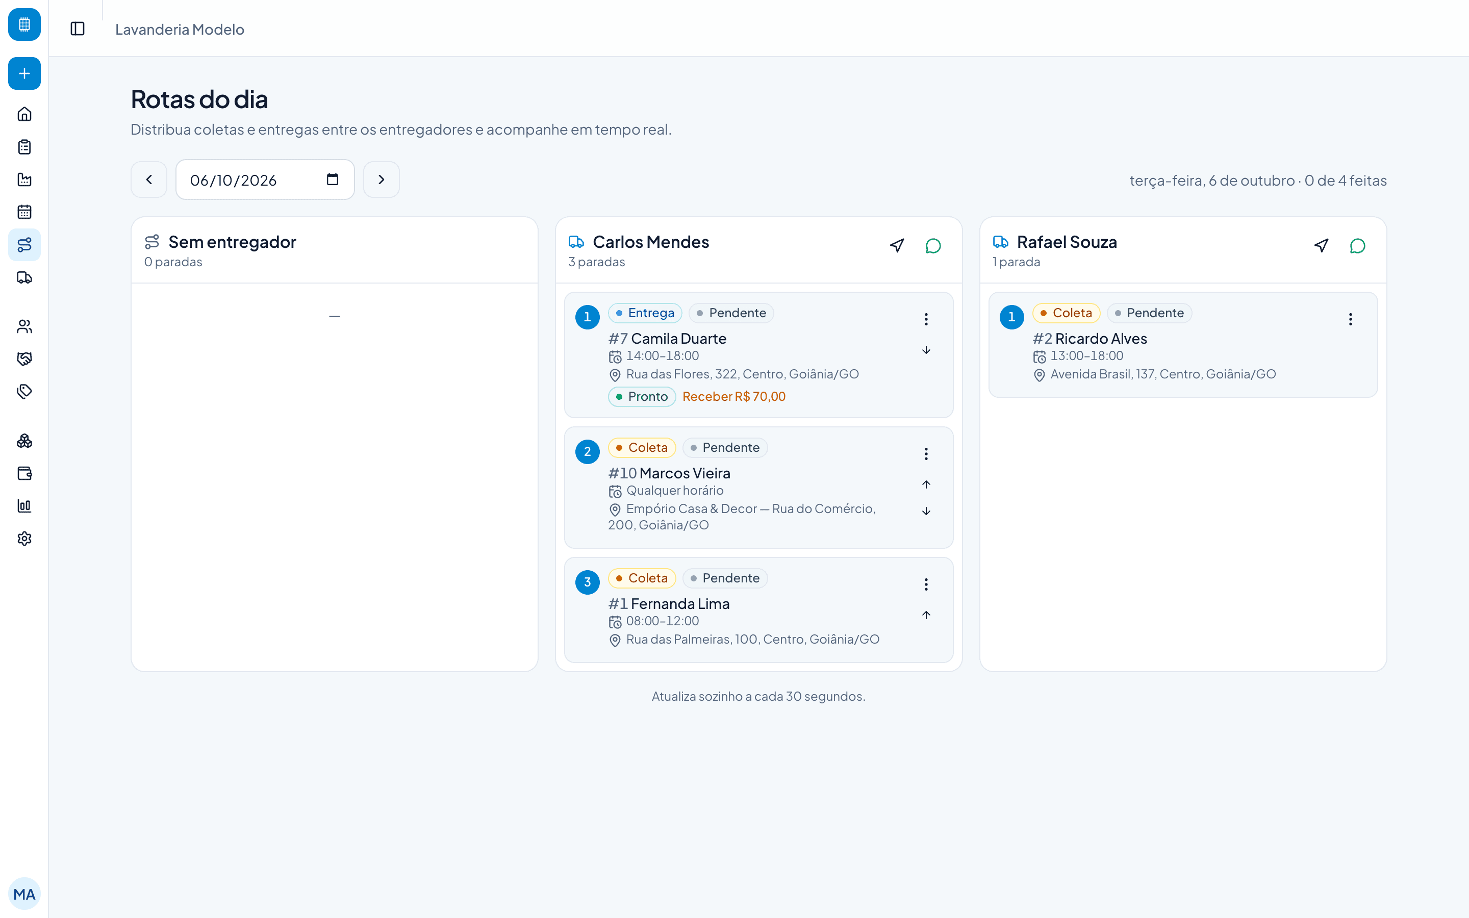The height and width of the screenshot is (918, 1469).
Task: Open the customers people icon in sidebar
Action: point(24,326)
